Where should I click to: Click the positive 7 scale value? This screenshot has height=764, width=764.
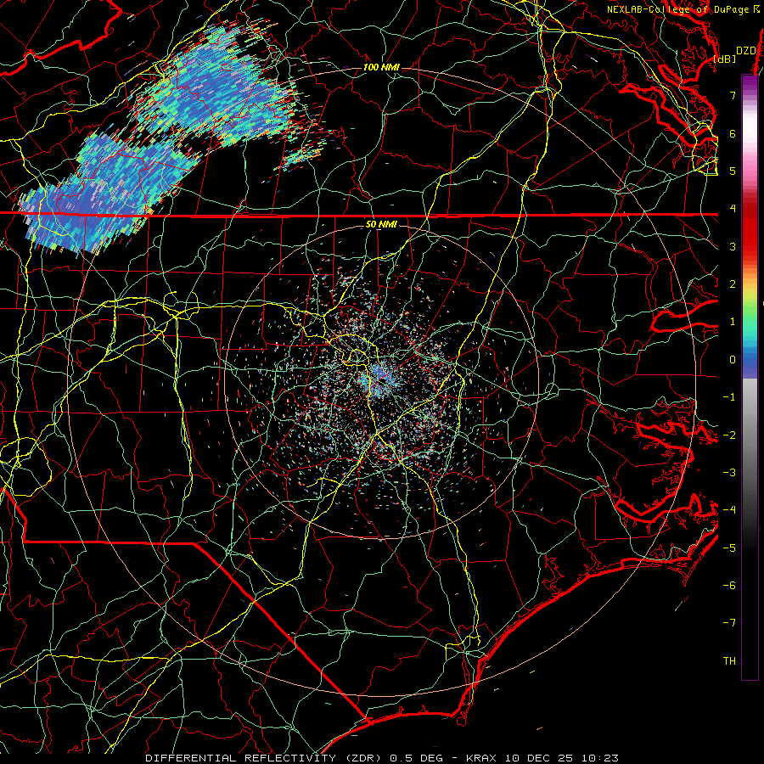(x=733, y=95)
